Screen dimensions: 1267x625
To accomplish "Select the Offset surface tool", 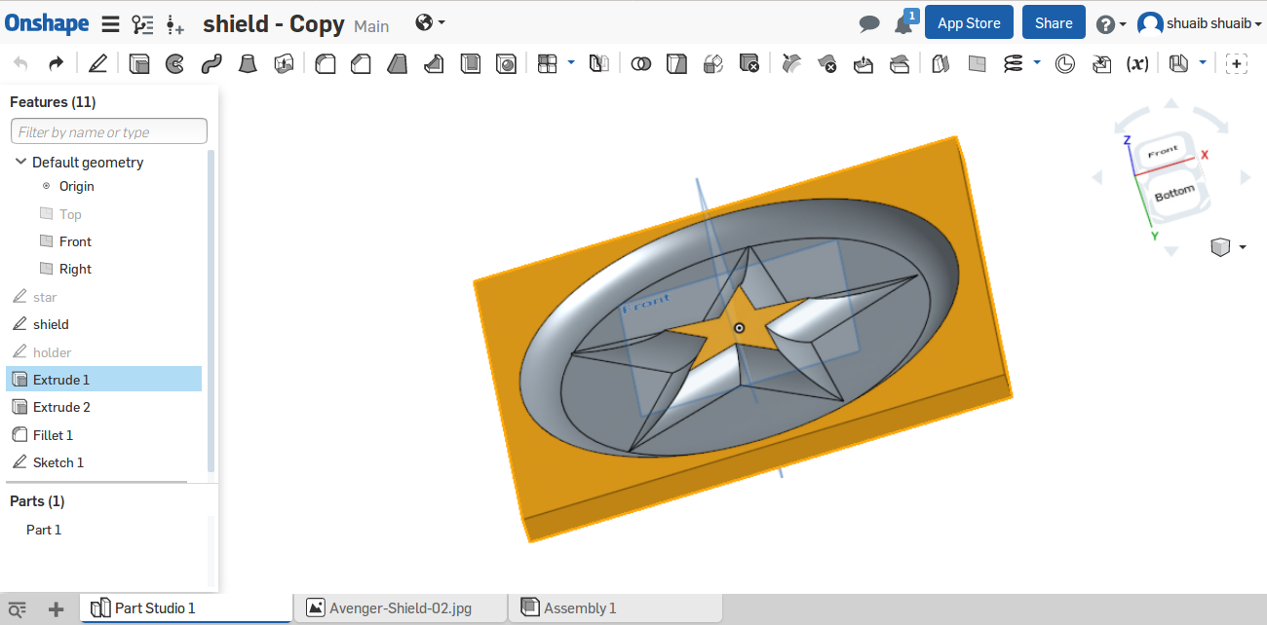I will click(940, 64).
